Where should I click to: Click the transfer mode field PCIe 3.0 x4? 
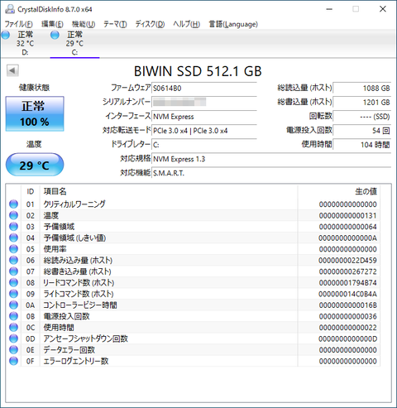coord(204,131)
